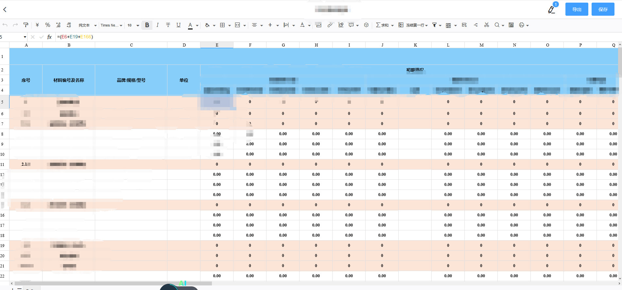Open merge cells dropdown arrow
622x290 pixels.
tap(245, 26)
